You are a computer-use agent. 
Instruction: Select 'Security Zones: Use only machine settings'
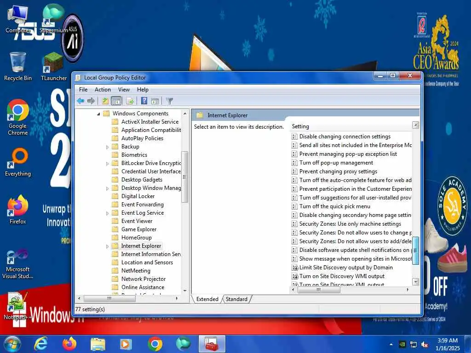[350, 224]
